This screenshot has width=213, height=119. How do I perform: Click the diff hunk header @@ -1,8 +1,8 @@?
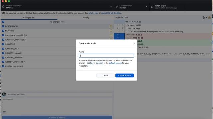[133, 22]
